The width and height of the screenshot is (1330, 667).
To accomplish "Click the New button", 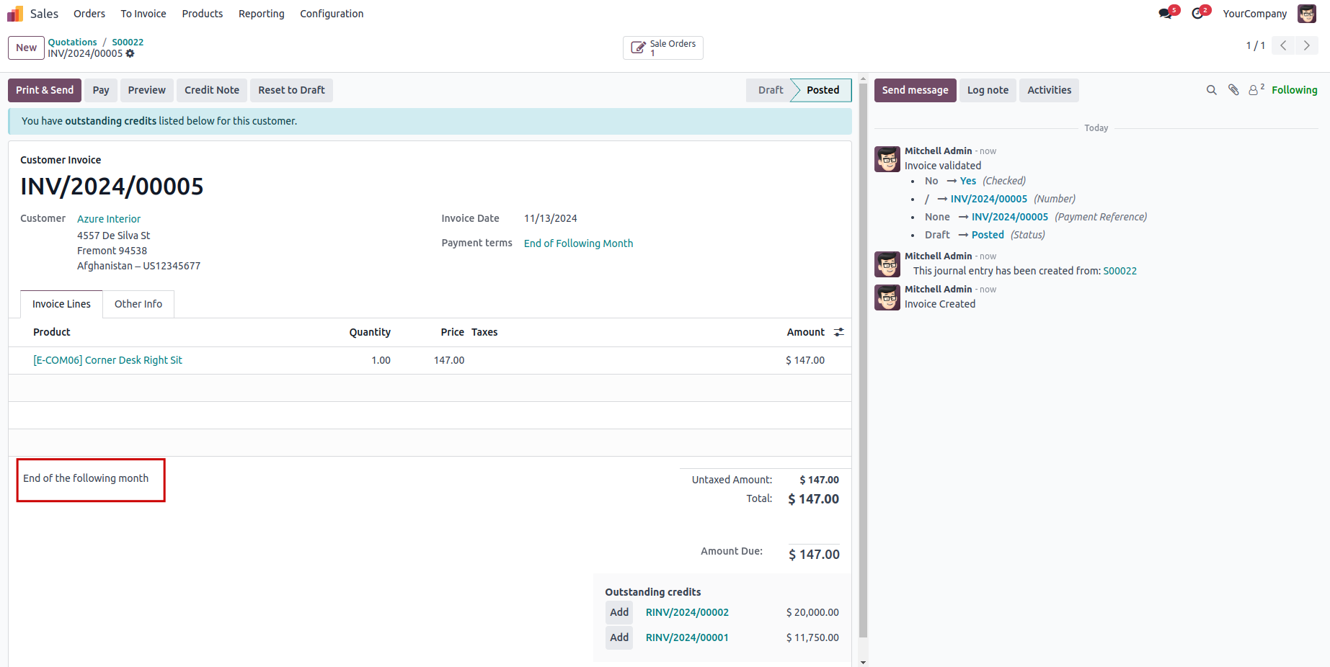I will (x=27, y=48).
